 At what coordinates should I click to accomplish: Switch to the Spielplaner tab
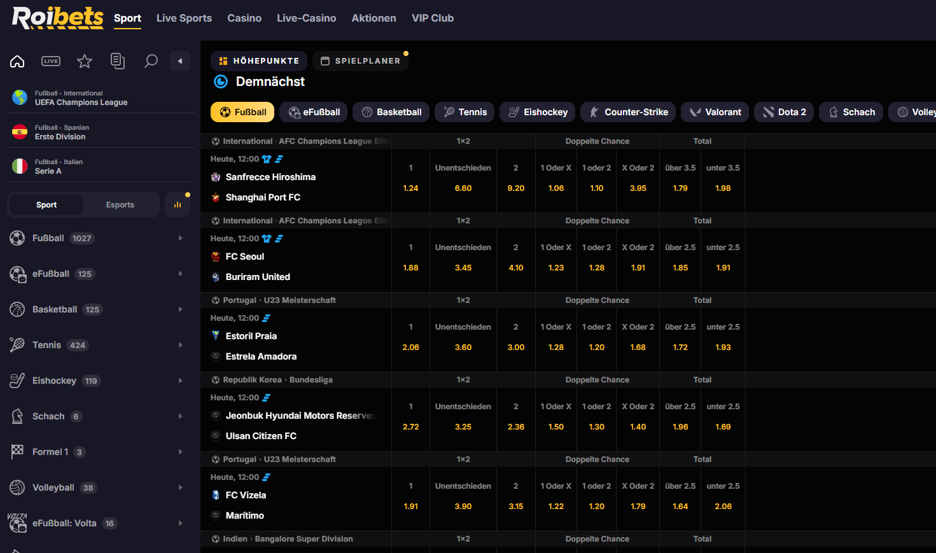click(x=360, y=61)
